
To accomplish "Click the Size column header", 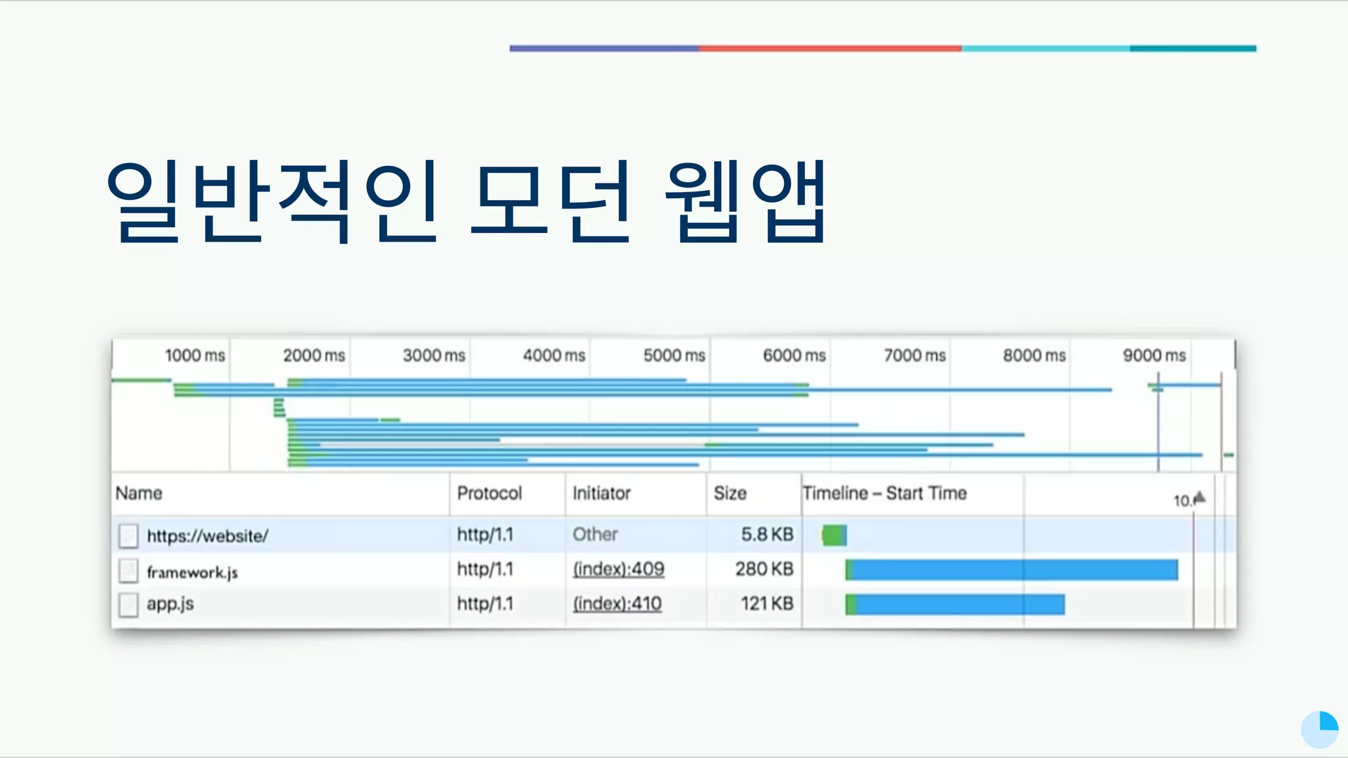I will (x=730, y=493).
